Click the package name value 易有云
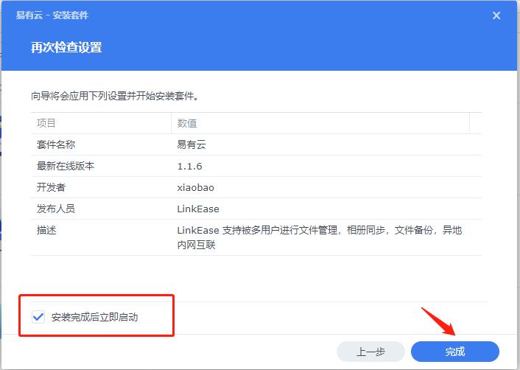 click(x=192, y=144)
